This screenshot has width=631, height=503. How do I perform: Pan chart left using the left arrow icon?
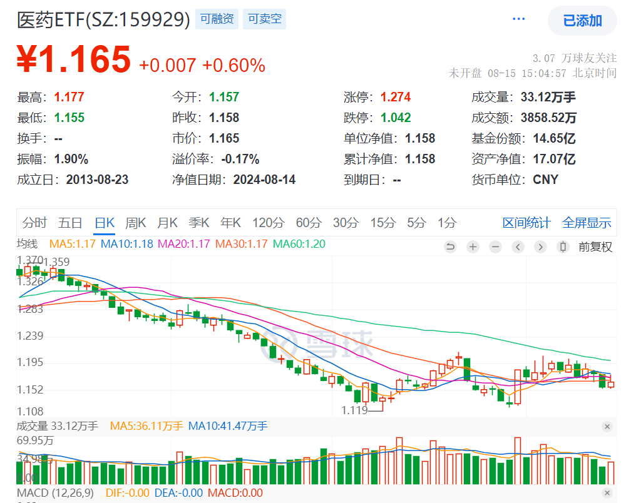pyautogui.click(x=518, y=246)
